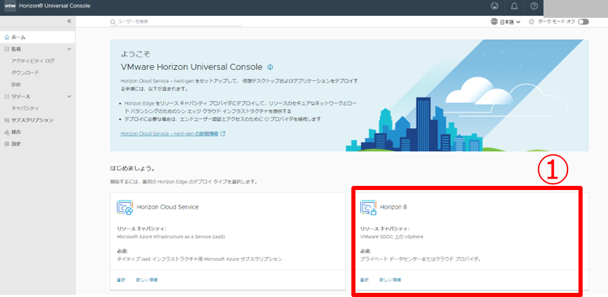
Task: Open 統合 page
Action: (x=16, y=132)
